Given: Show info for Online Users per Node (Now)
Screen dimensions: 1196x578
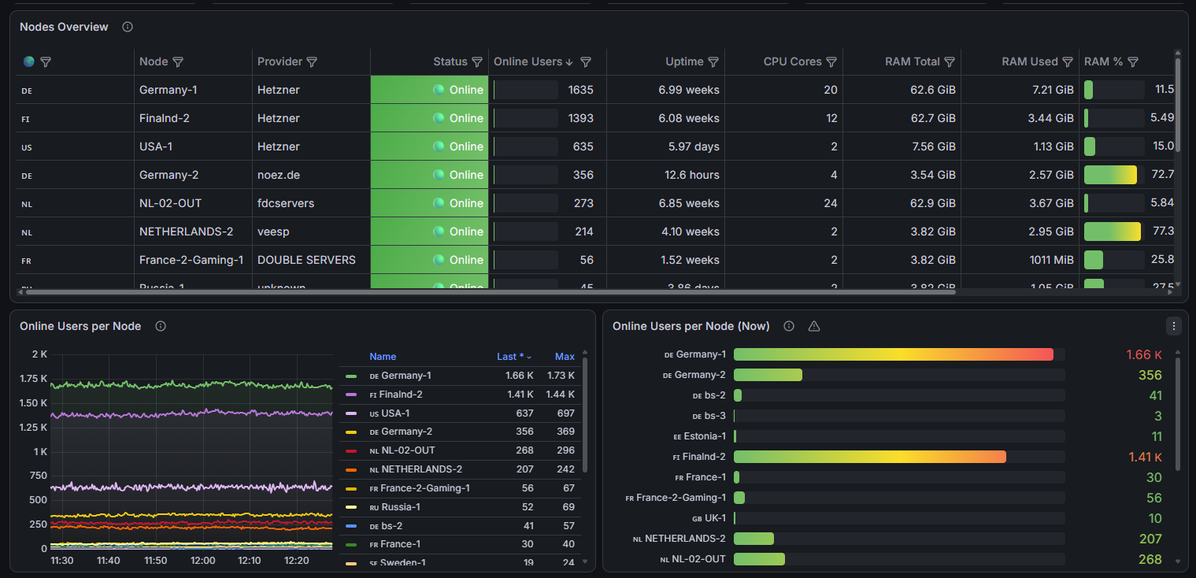Looking at the screenshot, I should [x=789, y=326].
